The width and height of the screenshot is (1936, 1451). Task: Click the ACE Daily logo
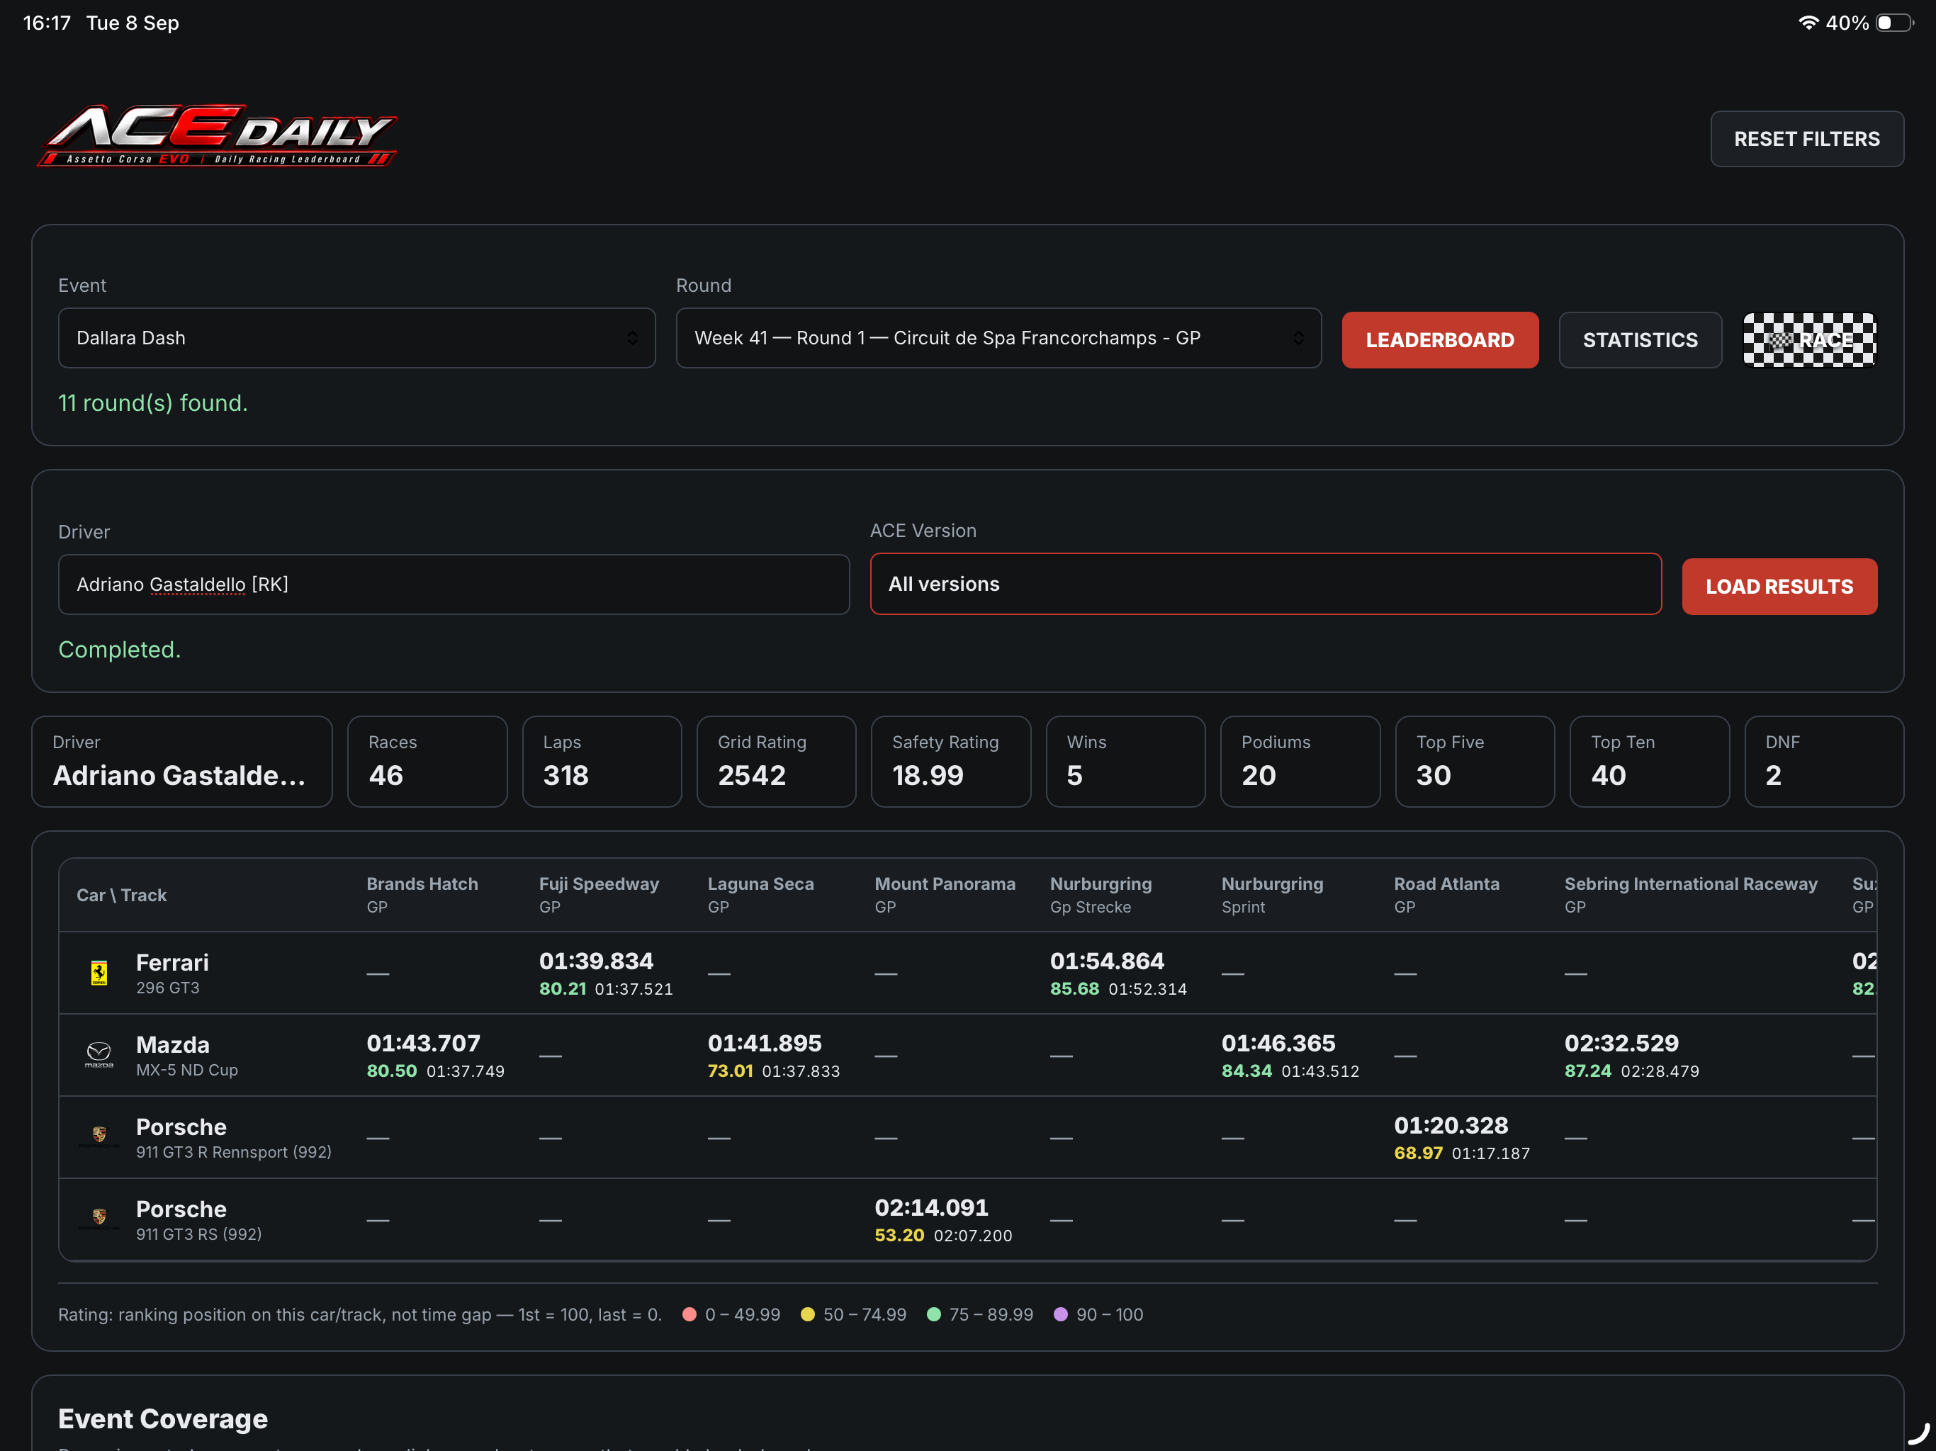[218, 135]
